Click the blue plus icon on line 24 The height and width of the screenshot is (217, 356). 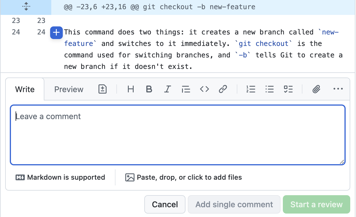click(x=56, y=33)
